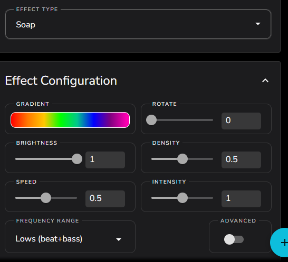
Task: Click the Density value field
Action: coord(241,160)
